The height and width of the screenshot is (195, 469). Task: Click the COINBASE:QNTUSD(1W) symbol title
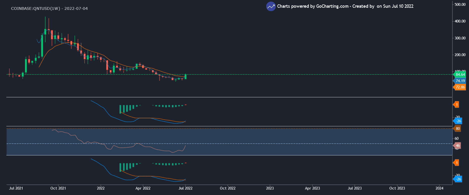pos(49,9)
